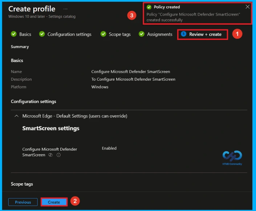Click the Scope tags summary heading

coord(22,184)
